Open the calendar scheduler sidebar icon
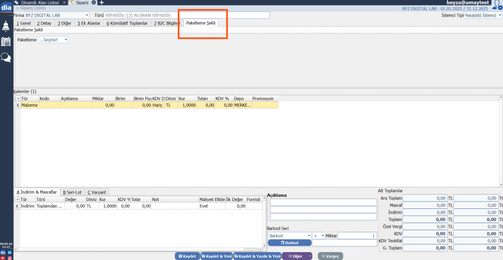Screen dimensions: 503x260 6,41
